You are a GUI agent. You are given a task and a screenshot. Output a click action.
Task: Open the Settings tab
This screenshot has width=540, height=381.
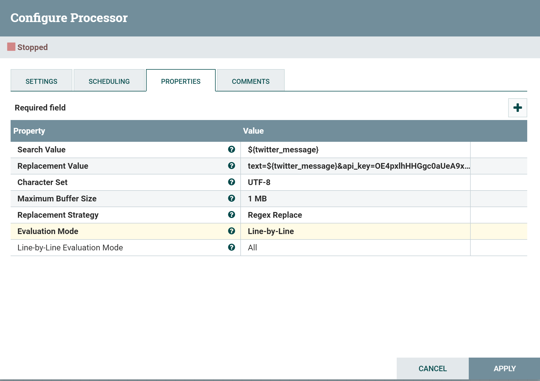tap(41, 81)
